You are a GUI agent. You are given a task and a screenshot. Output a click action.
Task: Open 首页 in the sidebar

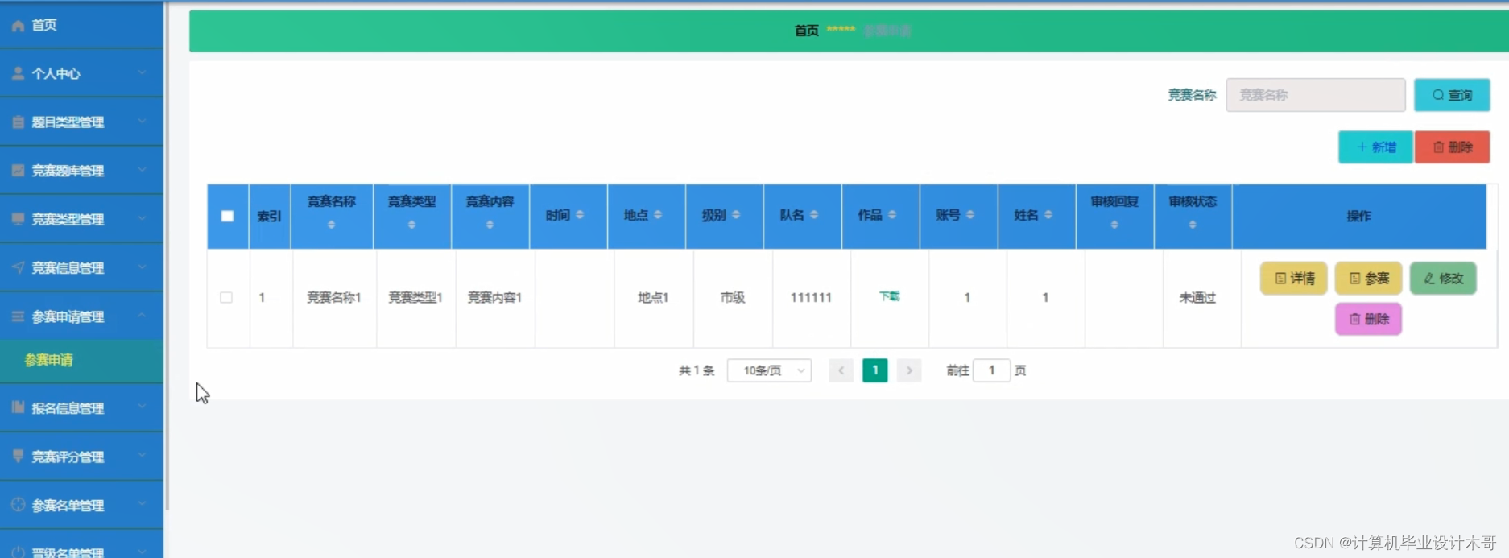click(81, 25)
